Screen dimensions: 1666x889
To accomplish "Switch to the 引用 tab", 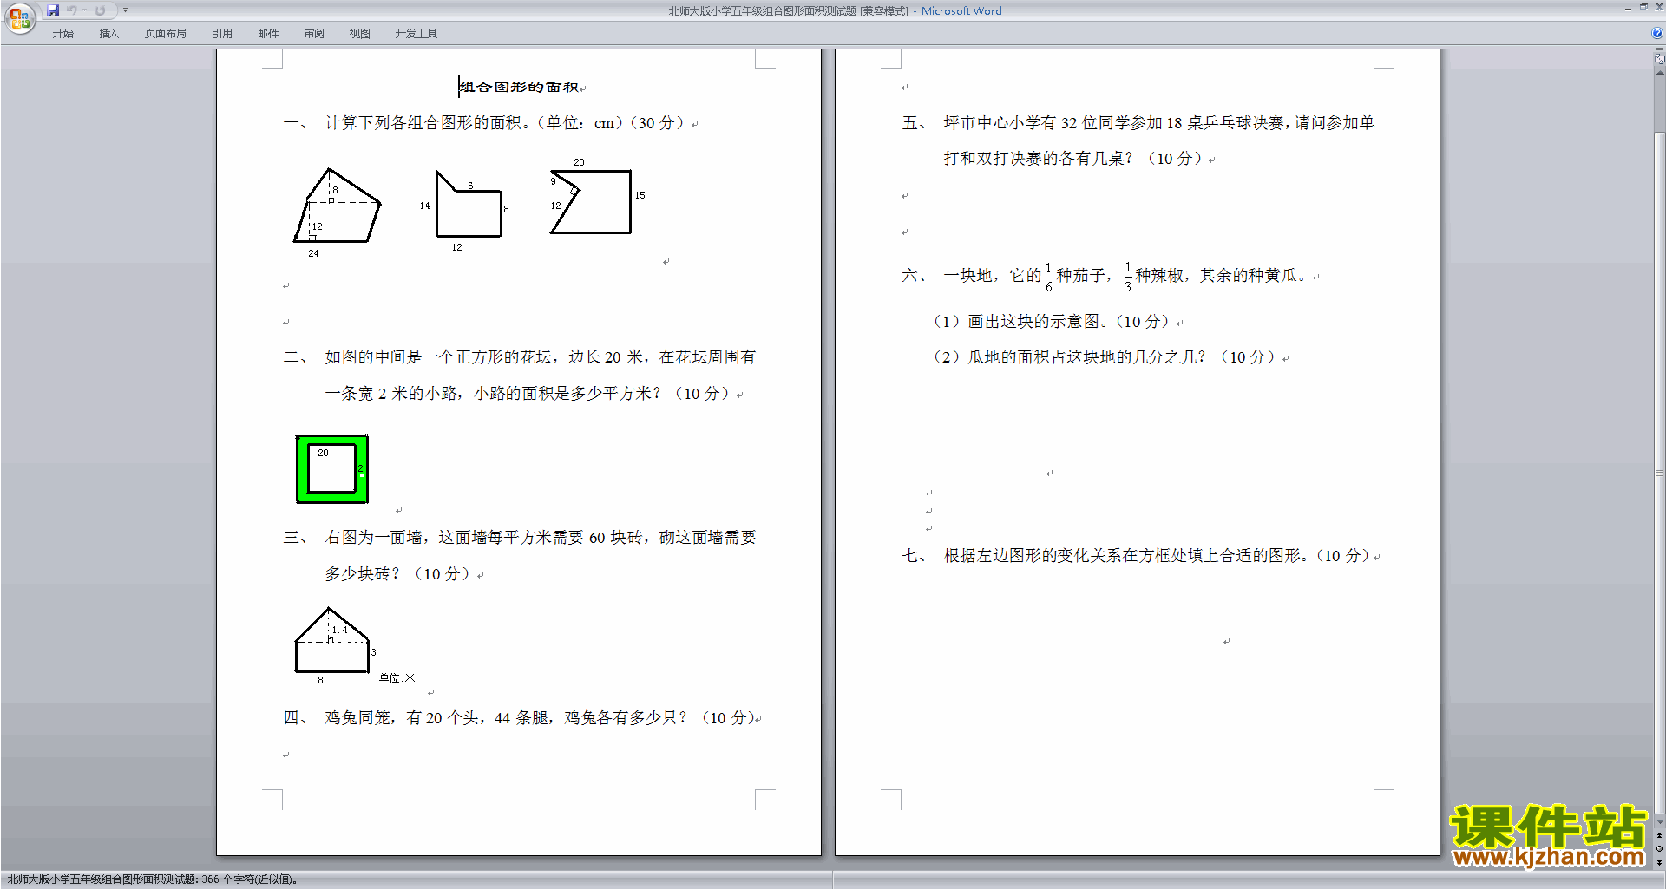I will click(221, 34).
